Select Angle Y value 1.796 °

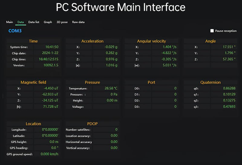[230, 53]
